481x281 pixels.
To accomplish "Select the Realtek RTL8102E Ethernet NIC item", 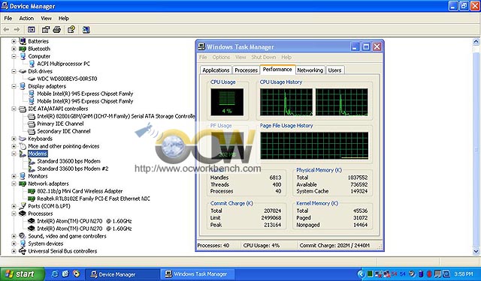I will (x=93, y=199).
